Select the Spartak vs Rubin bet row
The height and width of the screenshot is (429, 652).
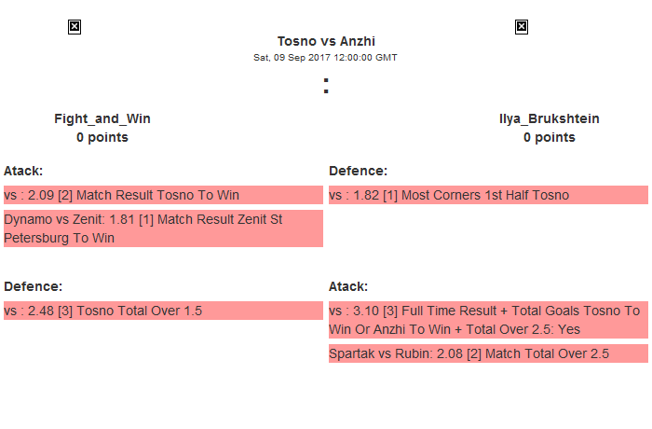pos(488,353)
